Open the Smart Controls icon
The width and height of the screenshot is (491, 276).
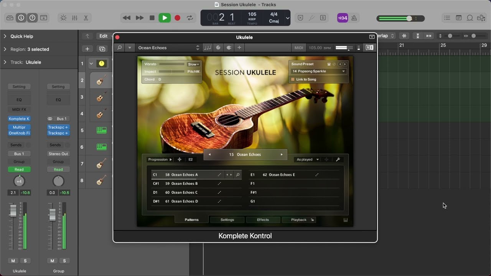[63, 18]
